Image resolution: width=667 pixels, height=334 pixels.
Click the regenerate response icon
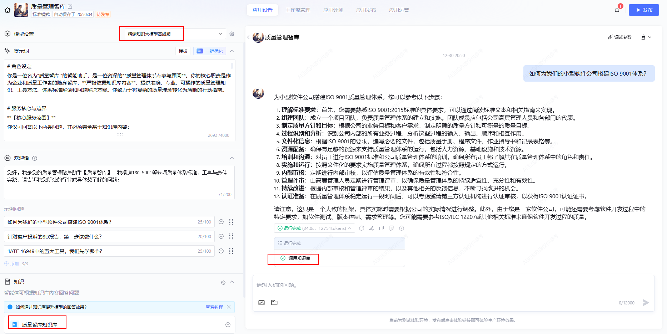pyautogui.click(x=362, y=228)
